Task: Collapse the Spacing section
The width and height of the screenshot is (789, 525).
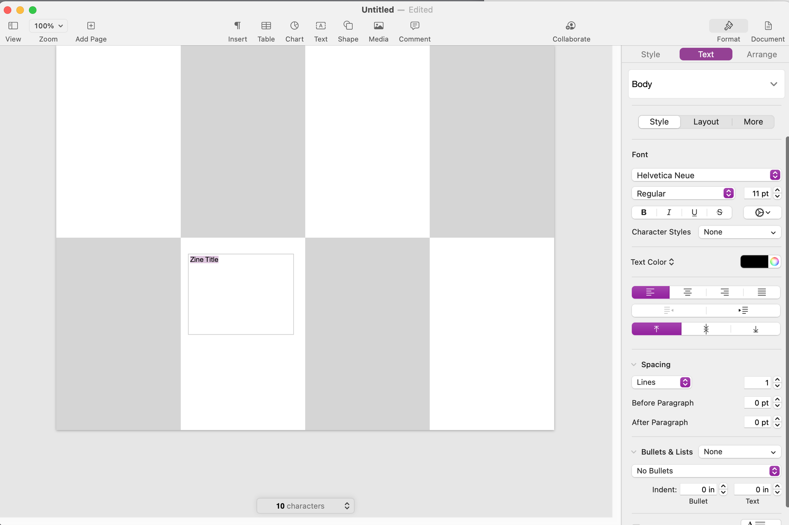Action: [634, 364]
